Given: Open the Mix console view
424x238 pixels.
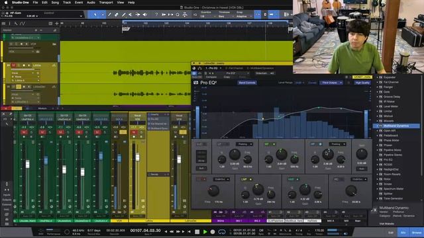Looking at the screenshot, I should point(403,232).
